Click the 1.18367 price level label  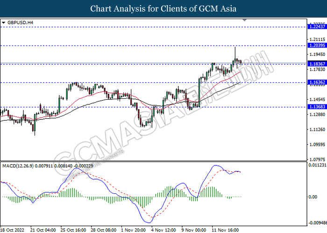(x=317, y=64)
